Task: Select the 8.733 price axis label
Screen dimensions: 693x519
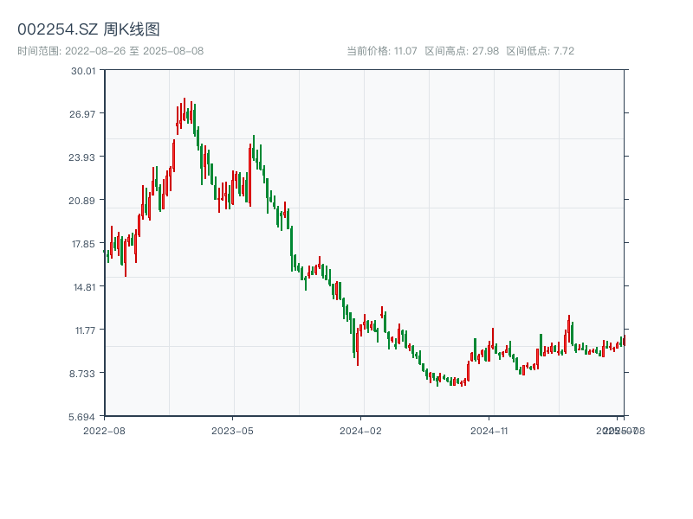Action: click(x=83, y=374)
